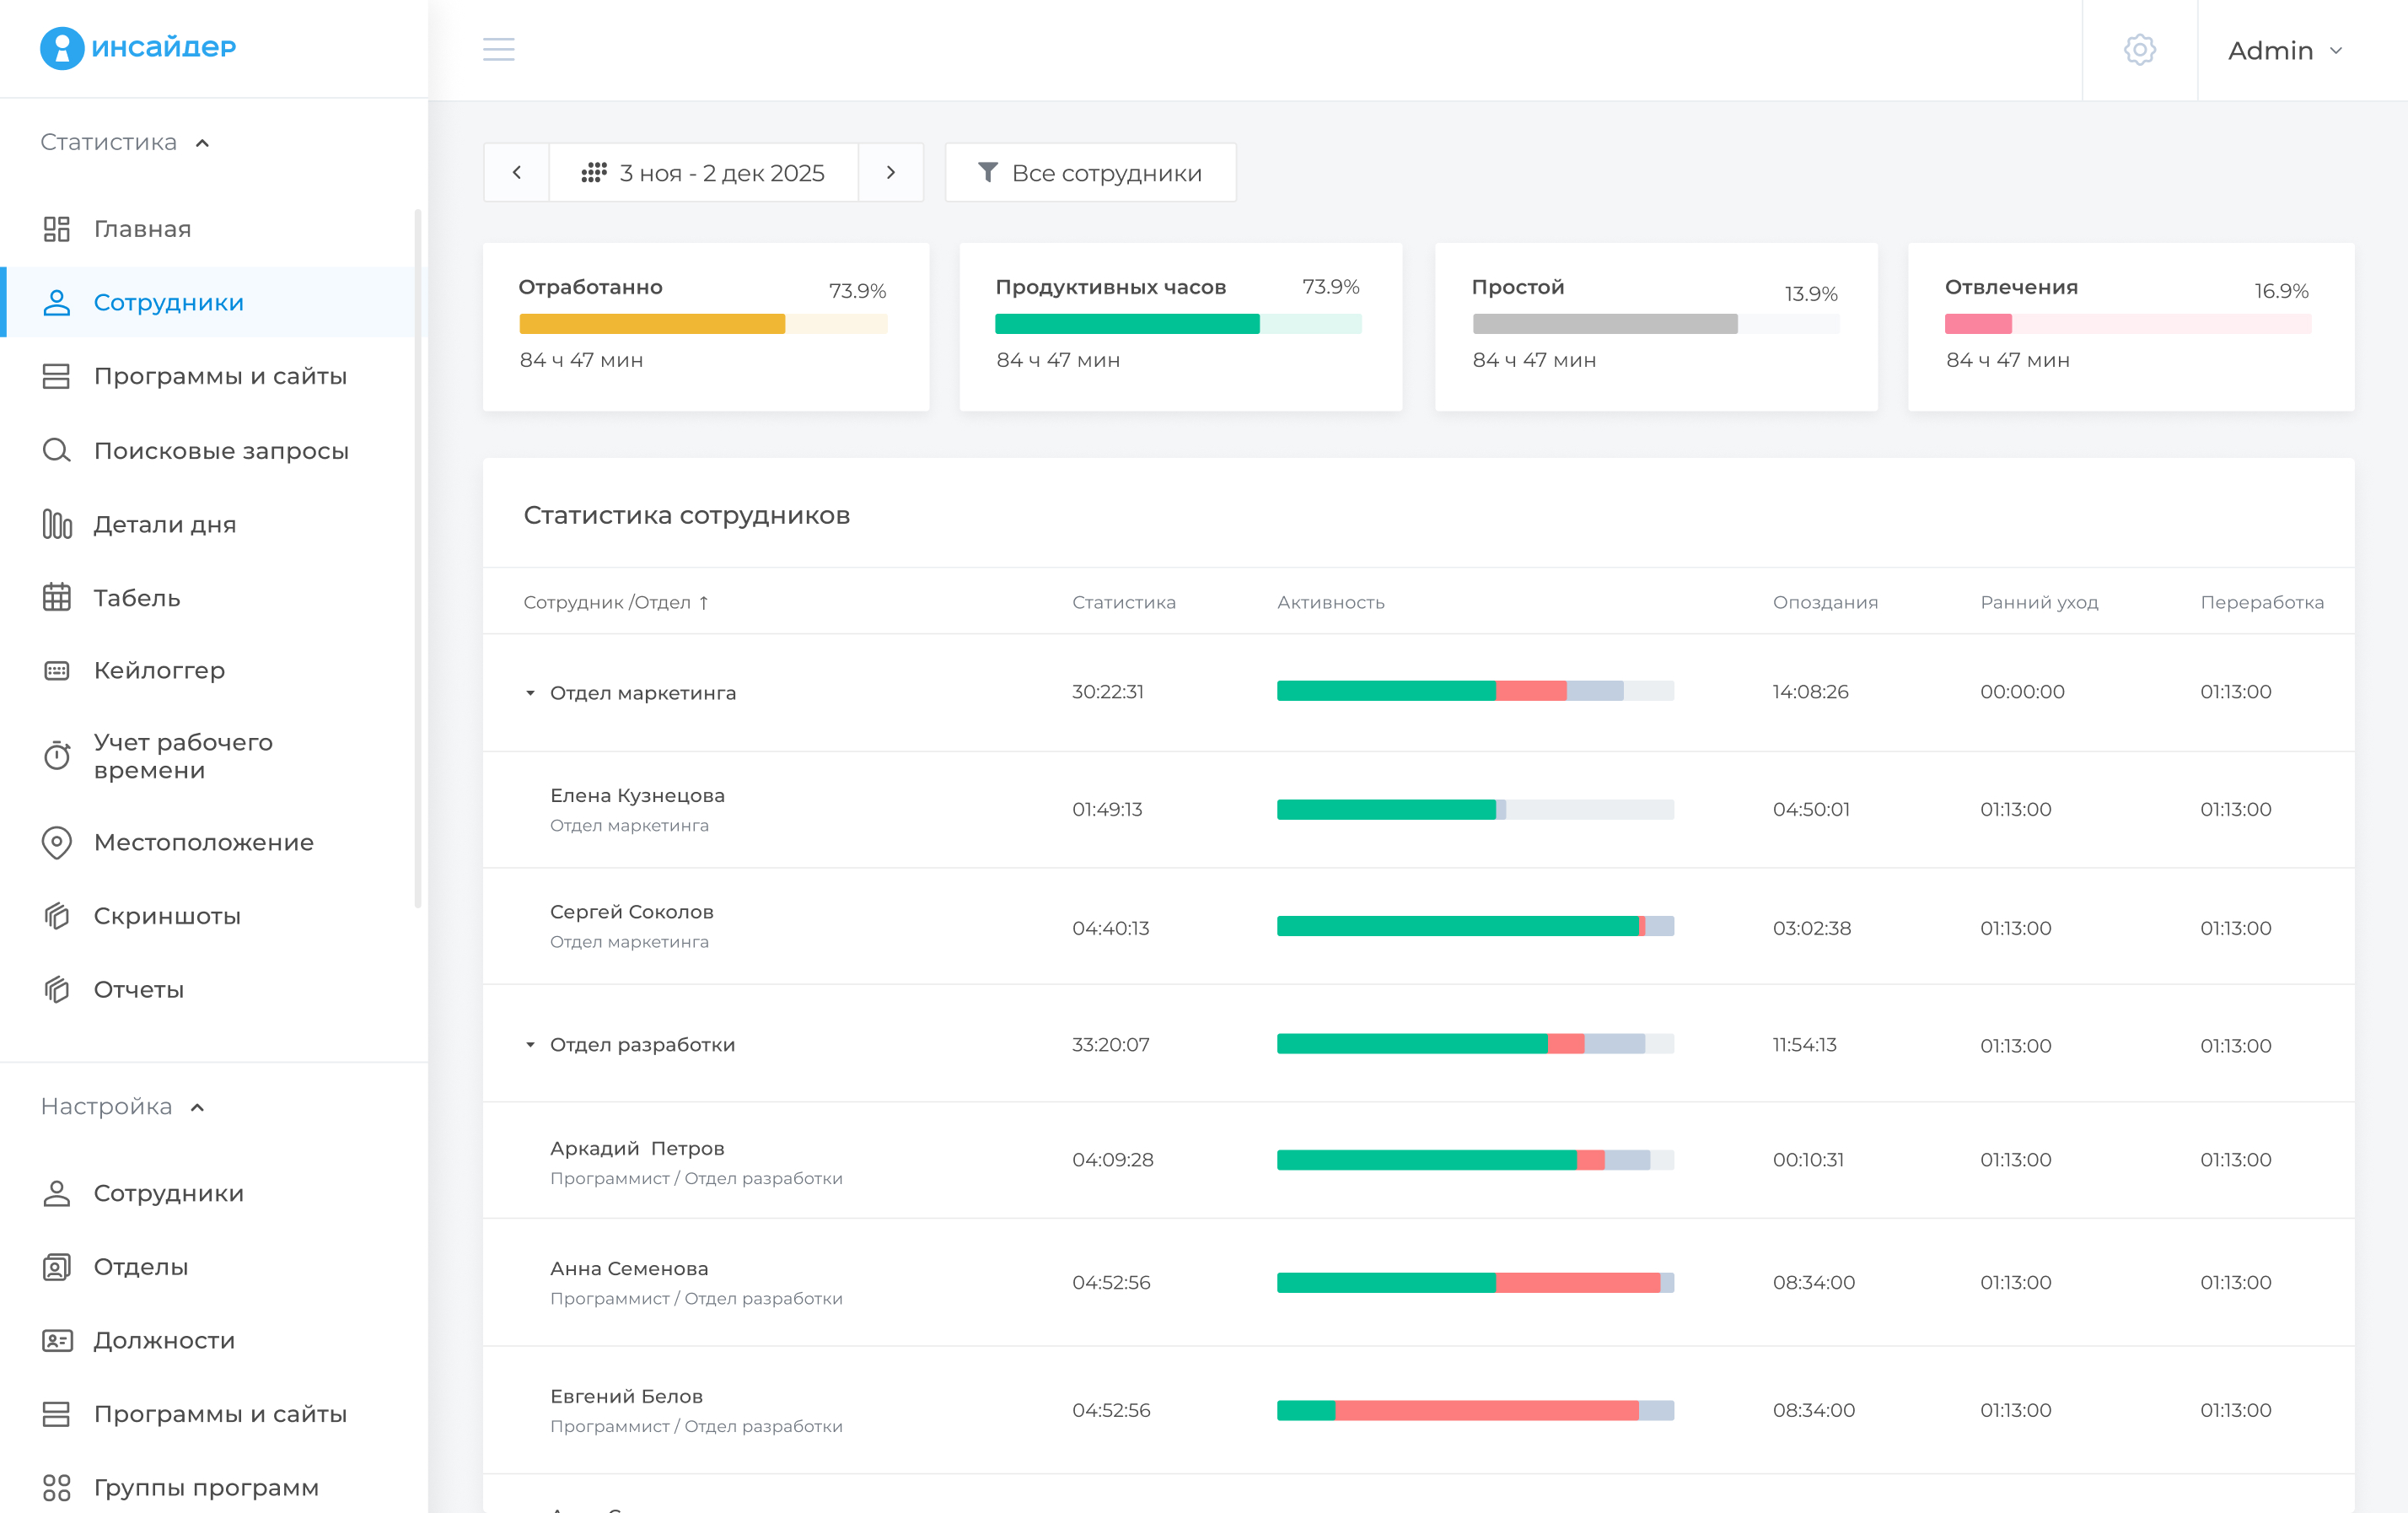The width and height of the screenshot is (2408, 1513).
Task: Open Скриншоты in sidebar
Action: click(167, 915)
